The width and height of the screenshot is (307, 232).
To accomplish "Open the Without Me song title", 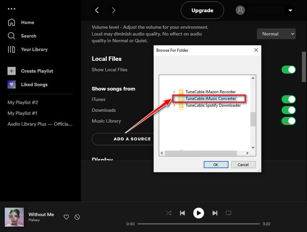I will (x=41, y=214).
